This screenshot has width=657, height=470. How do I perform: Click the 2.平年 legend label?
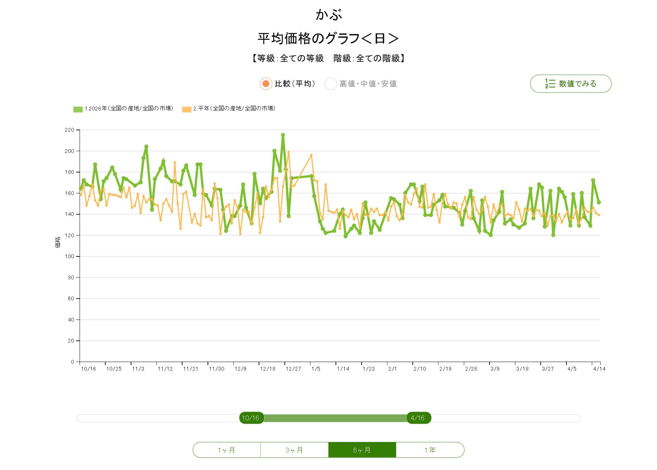click(234, 109)
